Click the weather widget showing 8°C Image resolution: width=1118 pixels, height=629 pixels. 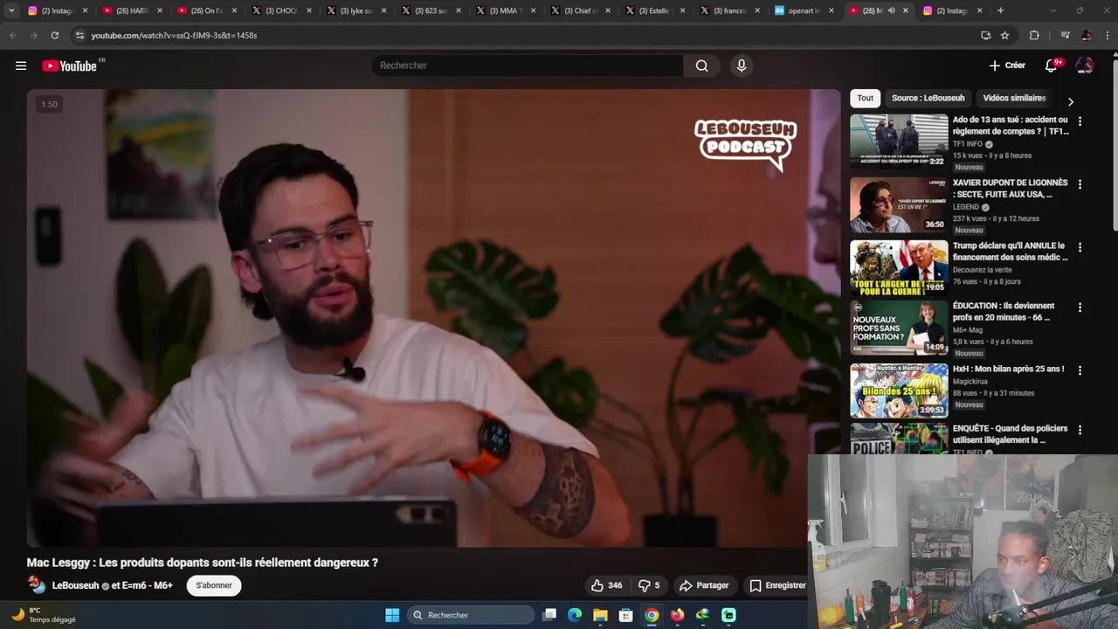(44, 615)
